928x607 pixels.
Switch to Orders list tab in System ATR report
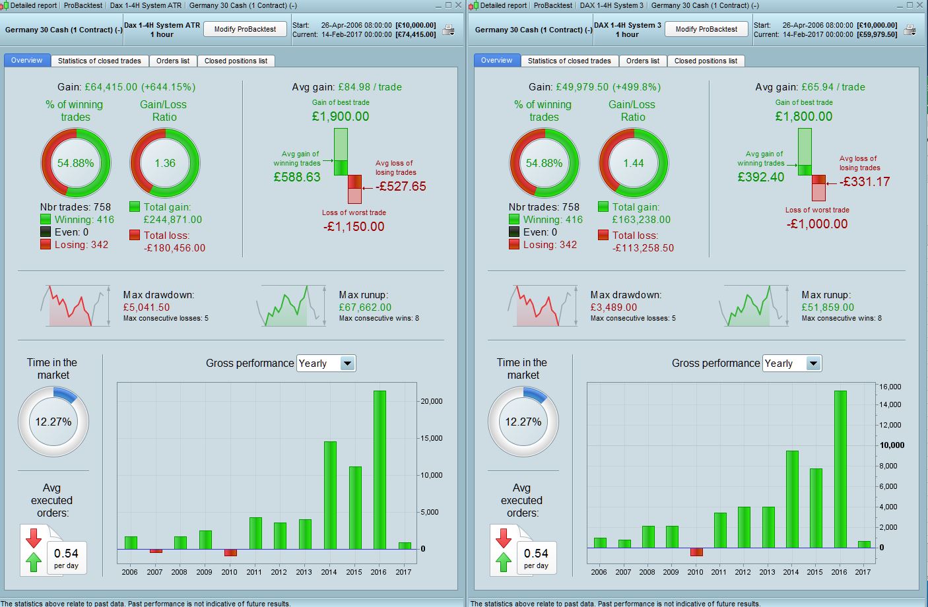click(173, 61)
